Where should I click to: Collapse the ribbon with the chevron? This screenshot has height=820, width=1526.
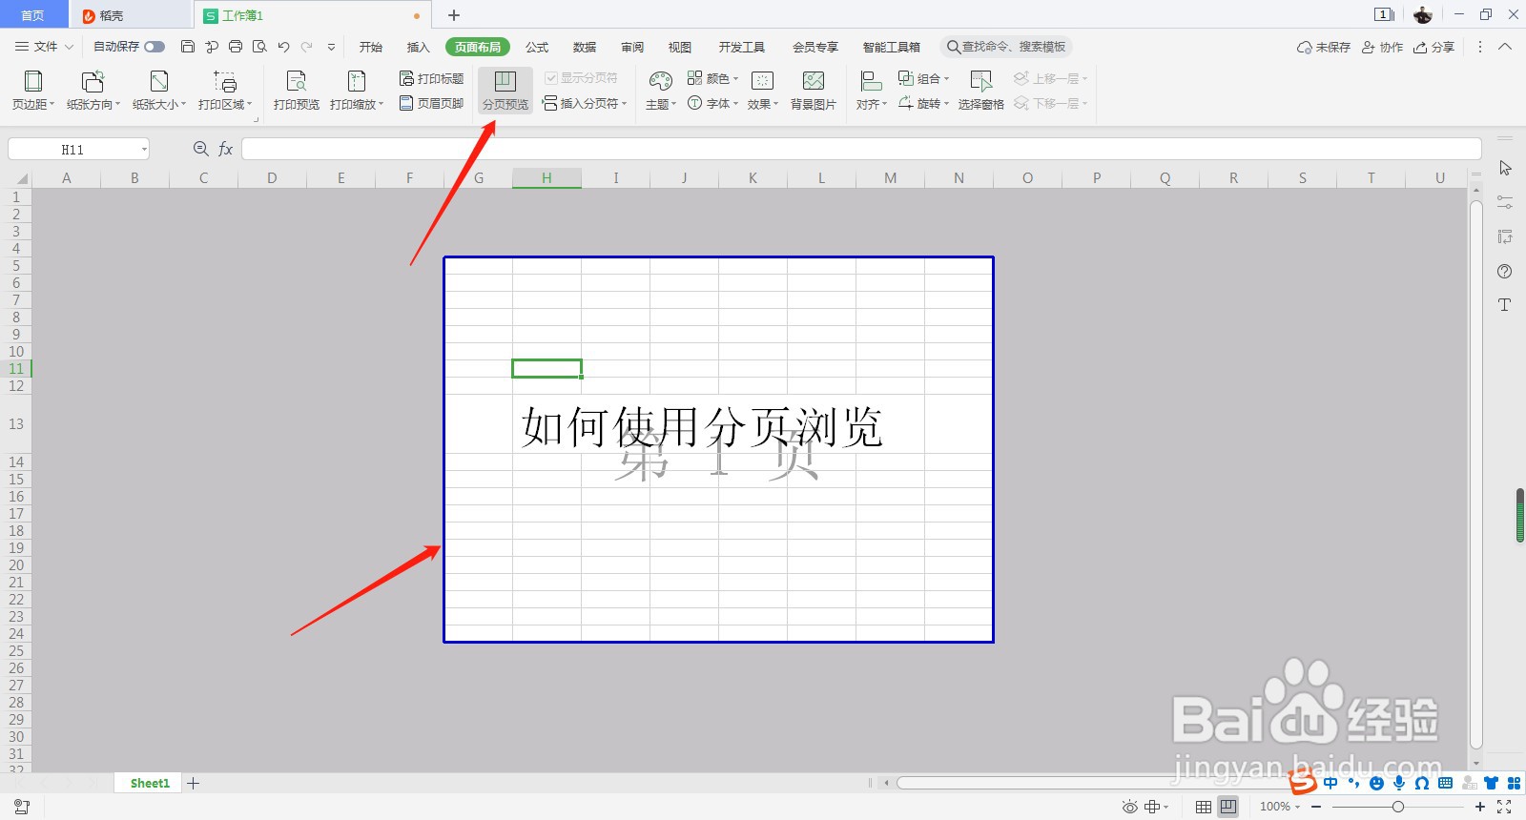(1505, 47)
